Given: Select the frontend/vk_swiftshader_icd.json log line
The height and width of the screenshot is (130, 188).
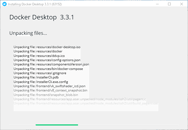Looking at the screenshot, I should click(x=50, y=86).
